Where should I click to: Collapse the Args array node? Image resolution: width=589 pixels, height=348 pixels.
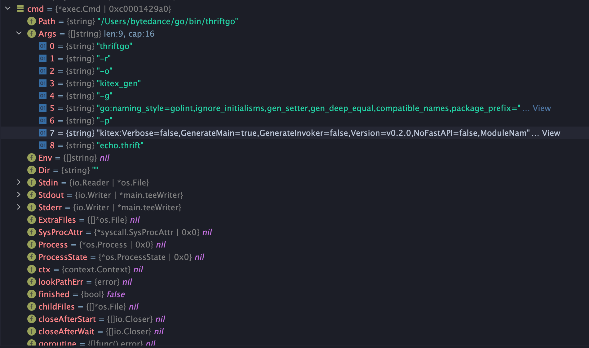click(19, 33)
